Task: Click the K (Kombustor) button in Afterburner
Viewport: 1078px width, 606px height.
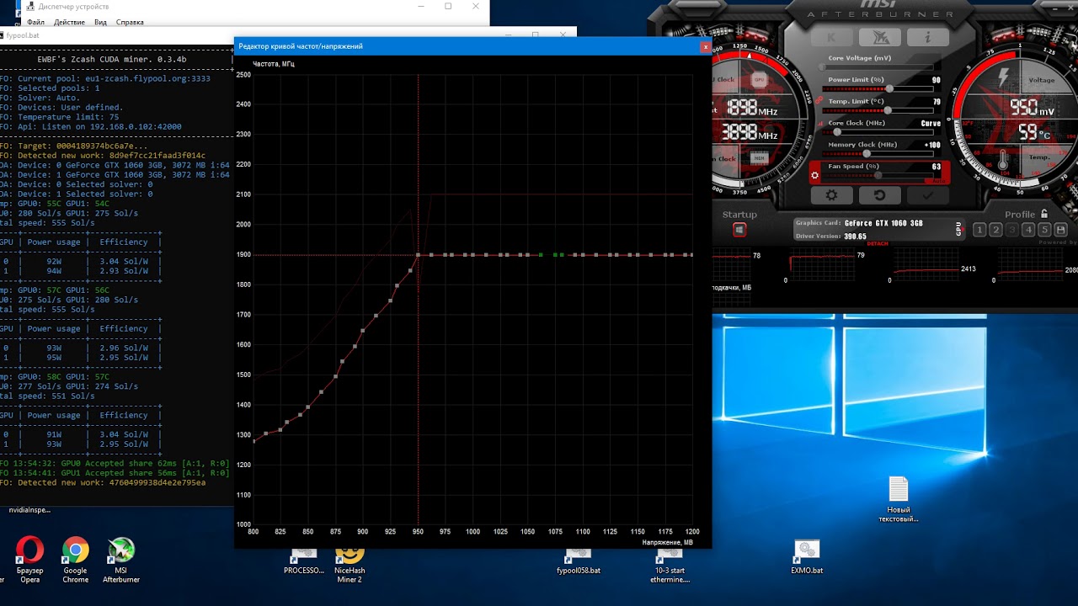Action: (x=832, y=37)
